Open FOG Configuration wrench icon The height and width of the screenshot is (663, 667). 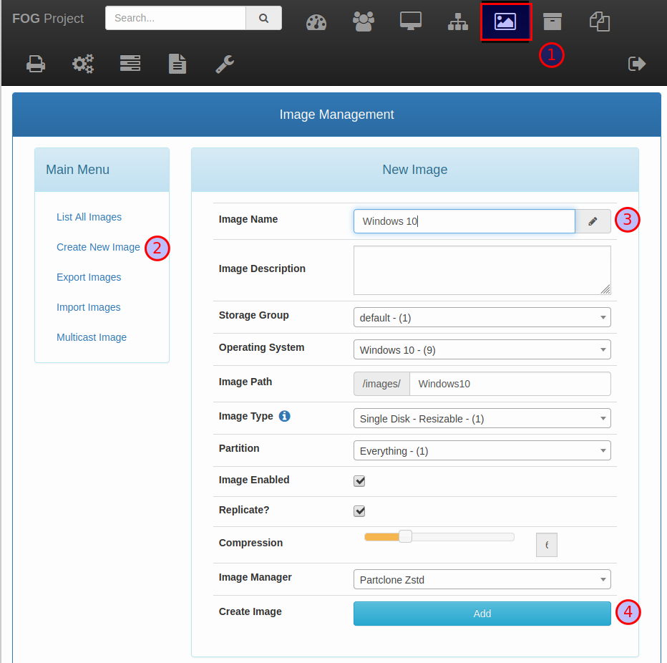[225, 64]
